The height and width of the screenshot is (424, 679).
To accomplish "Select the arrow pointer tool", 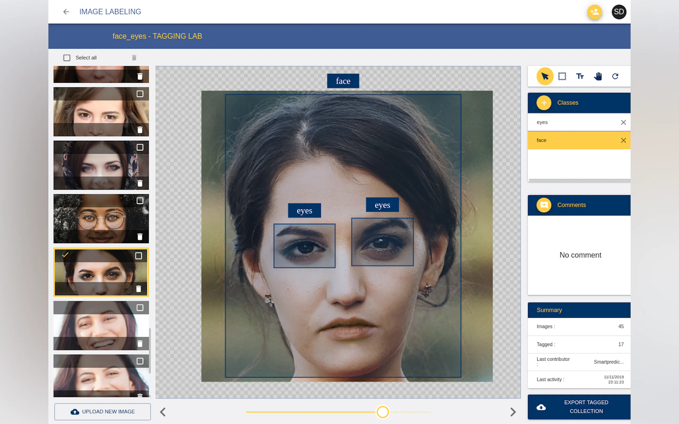I will (545, 76).
